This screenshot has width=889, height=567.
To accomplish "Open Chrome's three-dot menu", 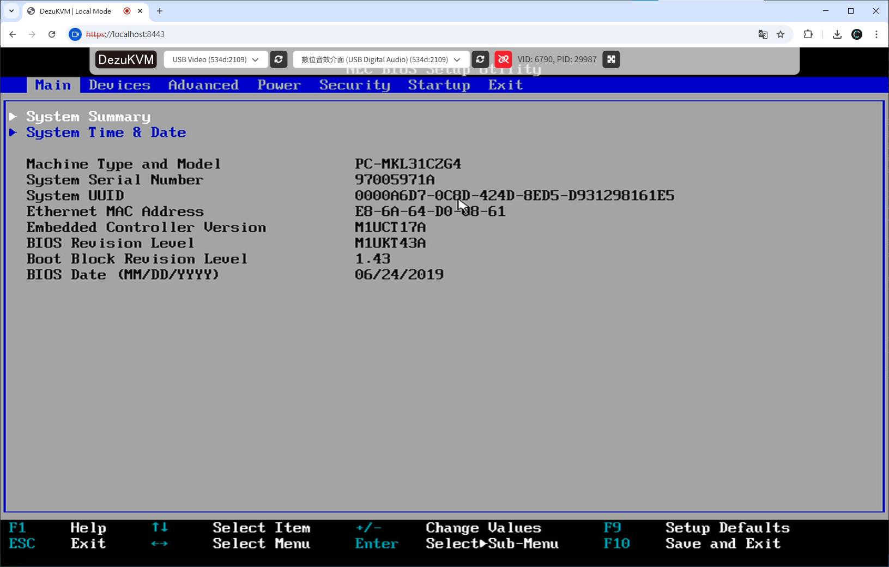I will (x=876, y=34).
